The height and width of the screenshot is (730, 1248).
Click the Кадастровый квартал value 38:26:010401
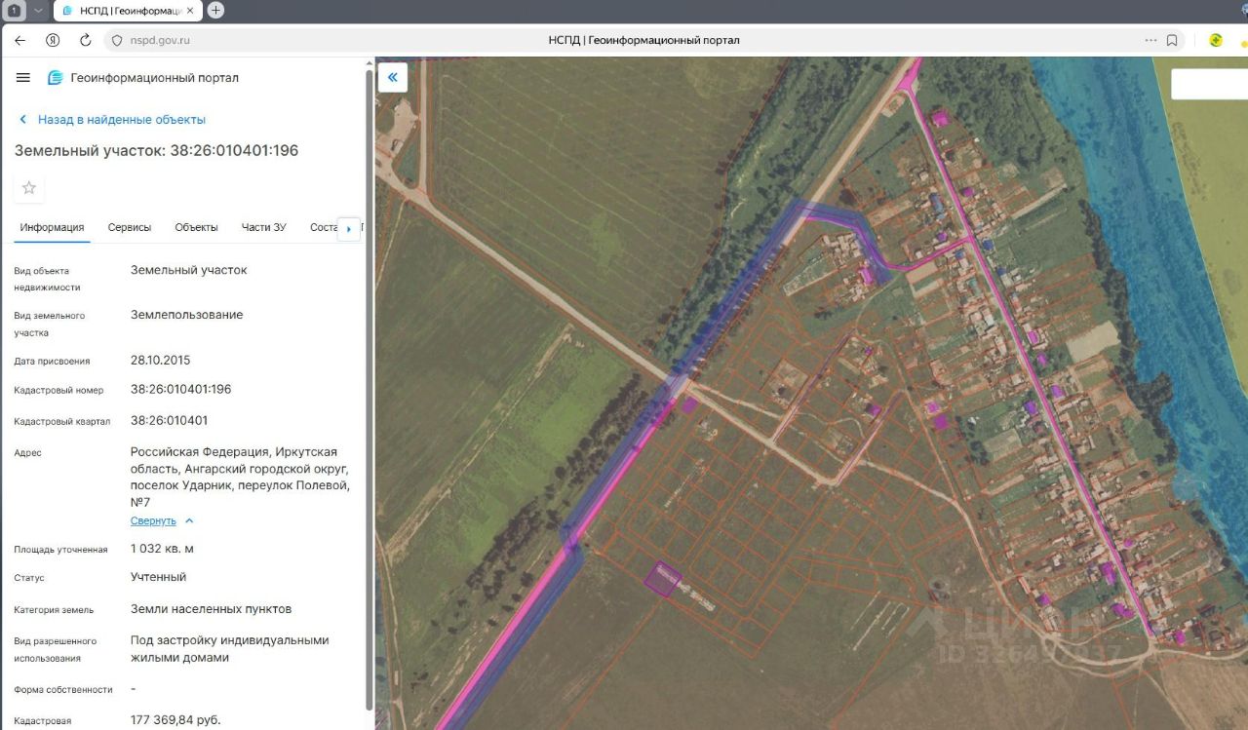pos(169,420)
